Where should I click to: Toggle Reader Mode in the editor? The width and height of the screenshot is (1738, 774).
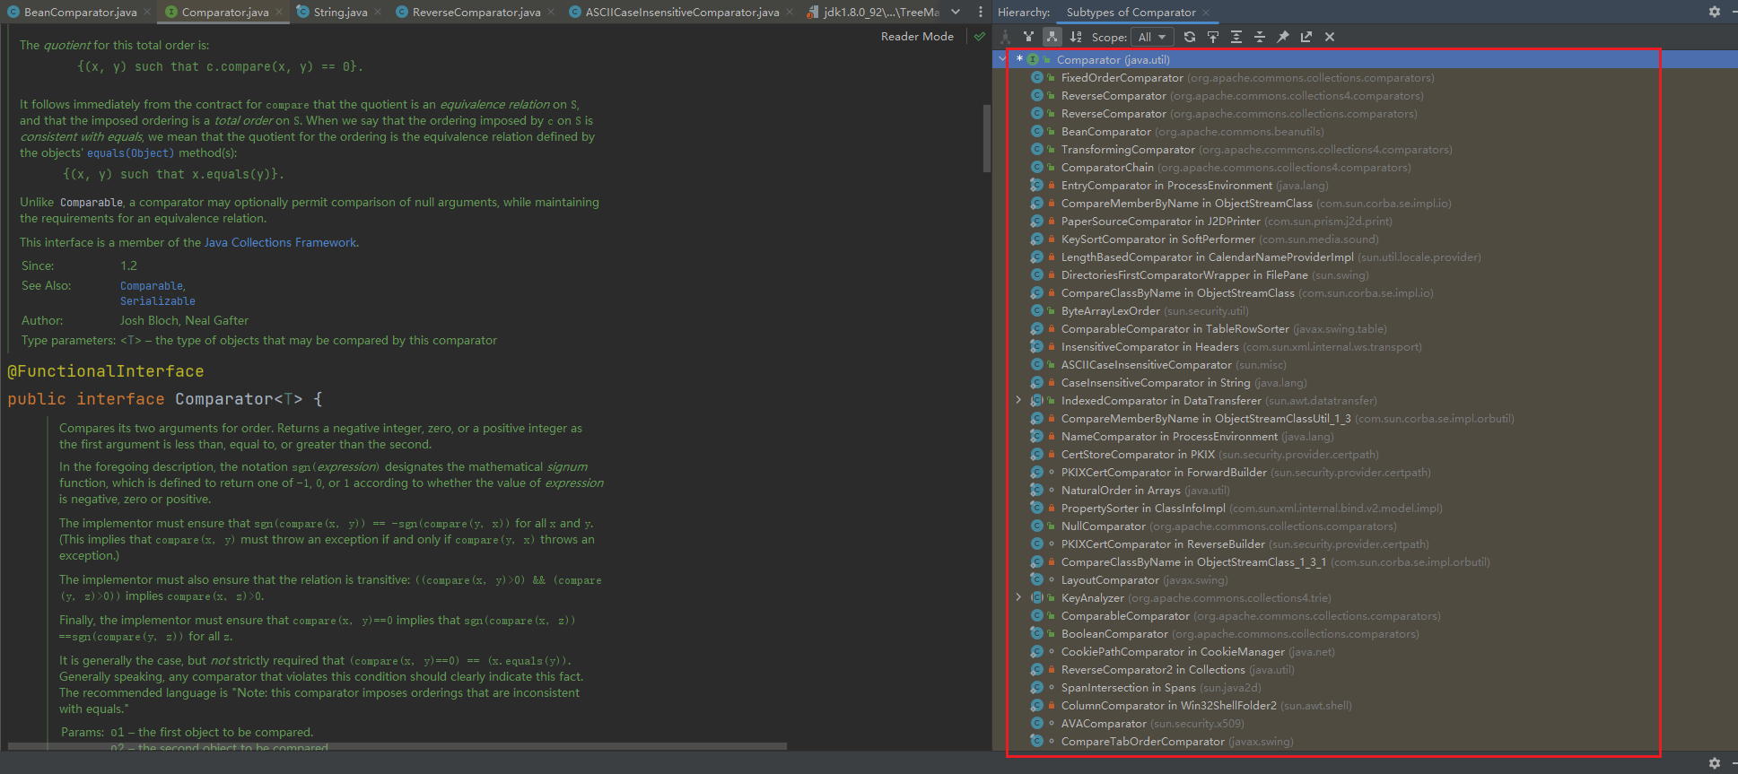pyautogui.click(x=917, y=37)
